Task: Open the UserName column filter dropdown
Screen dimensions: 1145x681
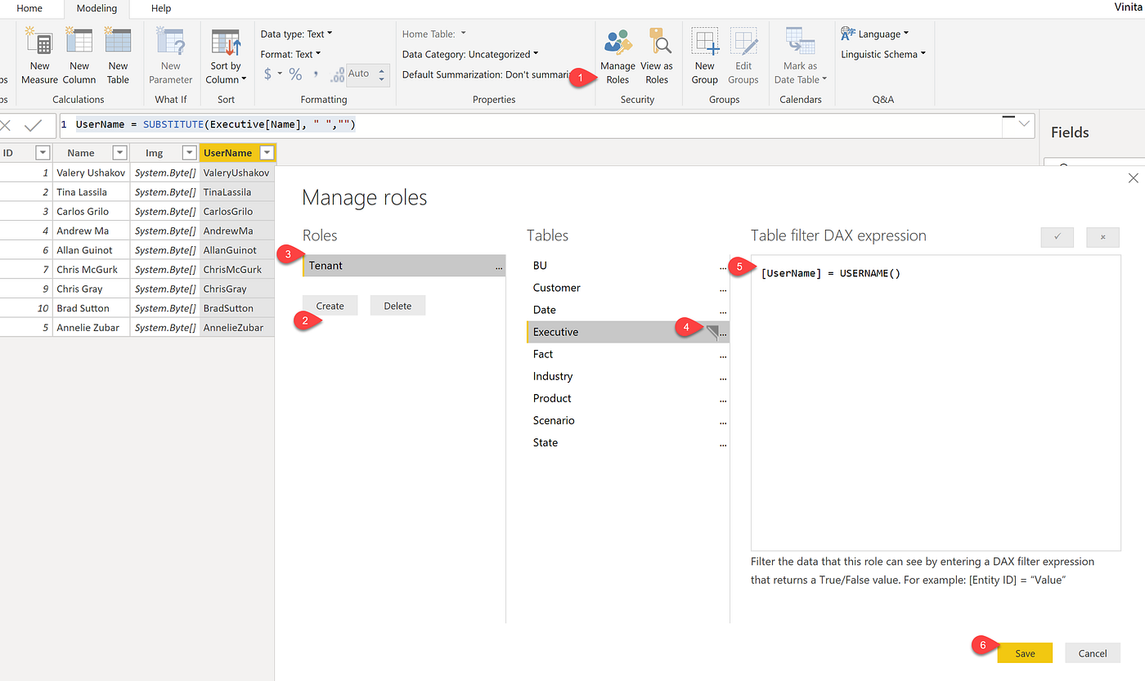Action: [266, 152]
